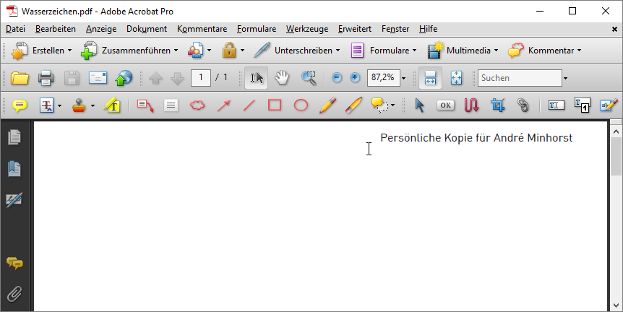The image size is (623, 312).
Task: Open the Formulare menu in menu bar
Action: pos(257,29)
